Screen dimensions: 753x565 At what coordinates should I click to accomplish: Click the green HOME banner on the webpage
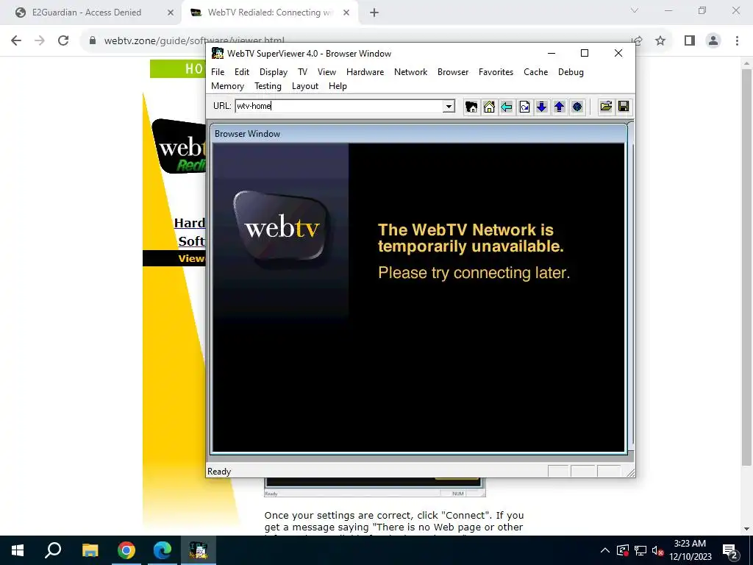pos(178,68)
